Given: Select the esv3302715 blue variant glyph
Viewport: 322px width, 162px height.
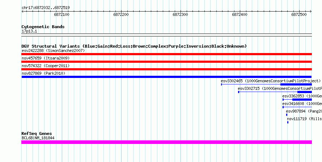Looking at the screenshot, I should [275, 92].
